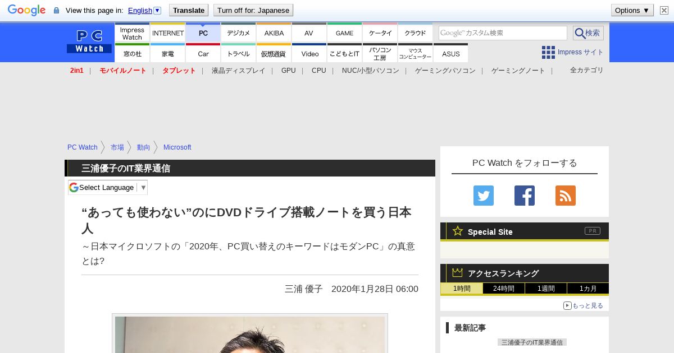
Task: Subscribe via the RSS feed icon
Action: coord(566,196)
